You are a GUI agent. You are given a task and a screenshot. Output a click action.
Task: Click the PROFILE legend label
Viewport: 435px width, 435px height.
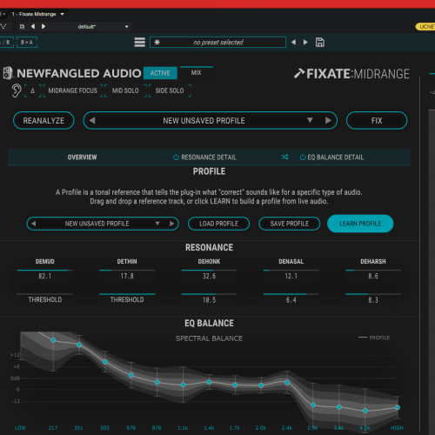(379, 338)
